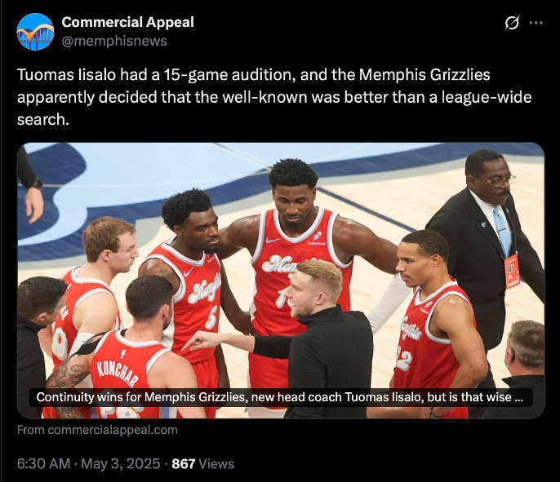Open the article card headline caption

click(x=280, y=397)
